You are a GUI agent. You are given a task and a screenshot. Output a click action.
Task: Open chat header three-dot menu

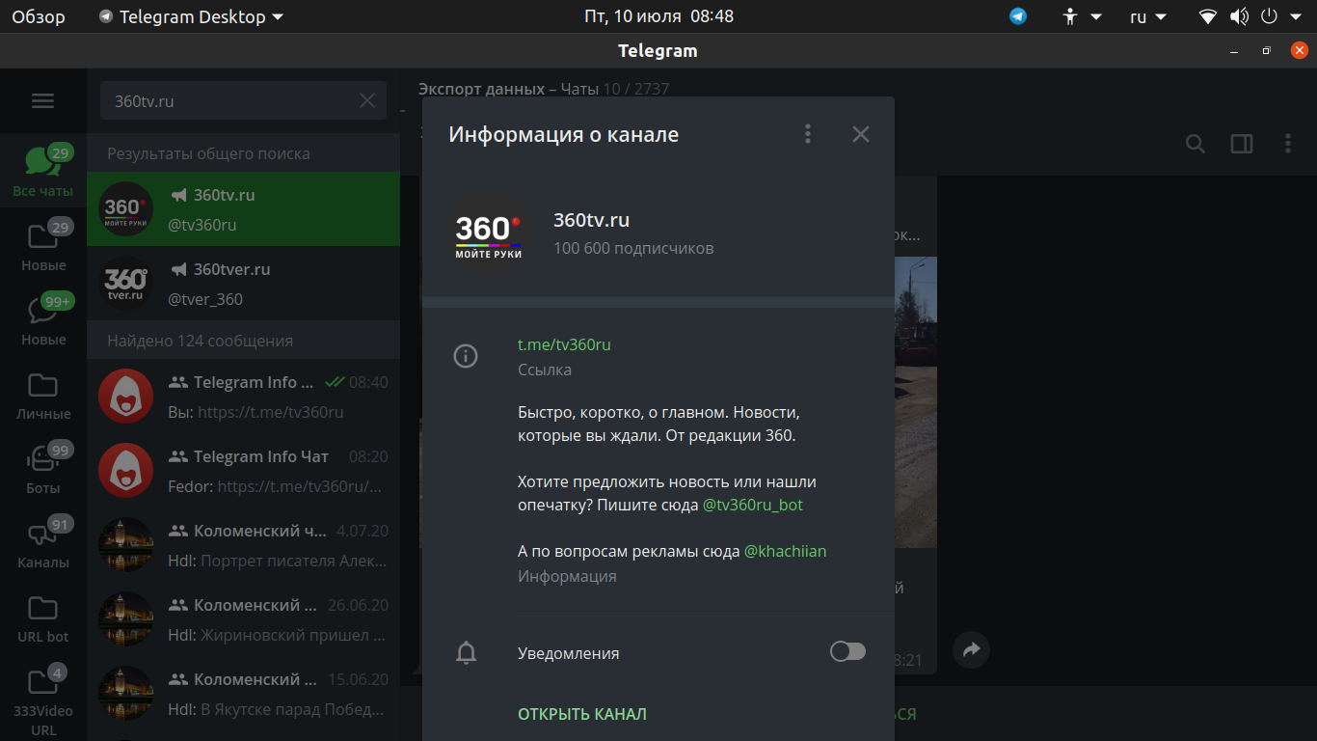coord(1288,144)
